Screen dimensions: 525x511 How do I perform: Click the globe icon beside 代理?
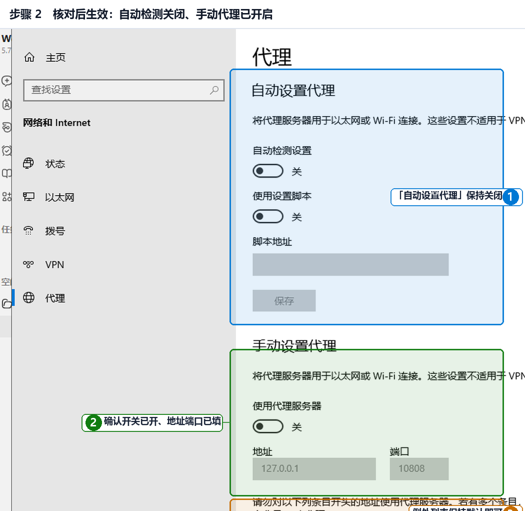28,298
